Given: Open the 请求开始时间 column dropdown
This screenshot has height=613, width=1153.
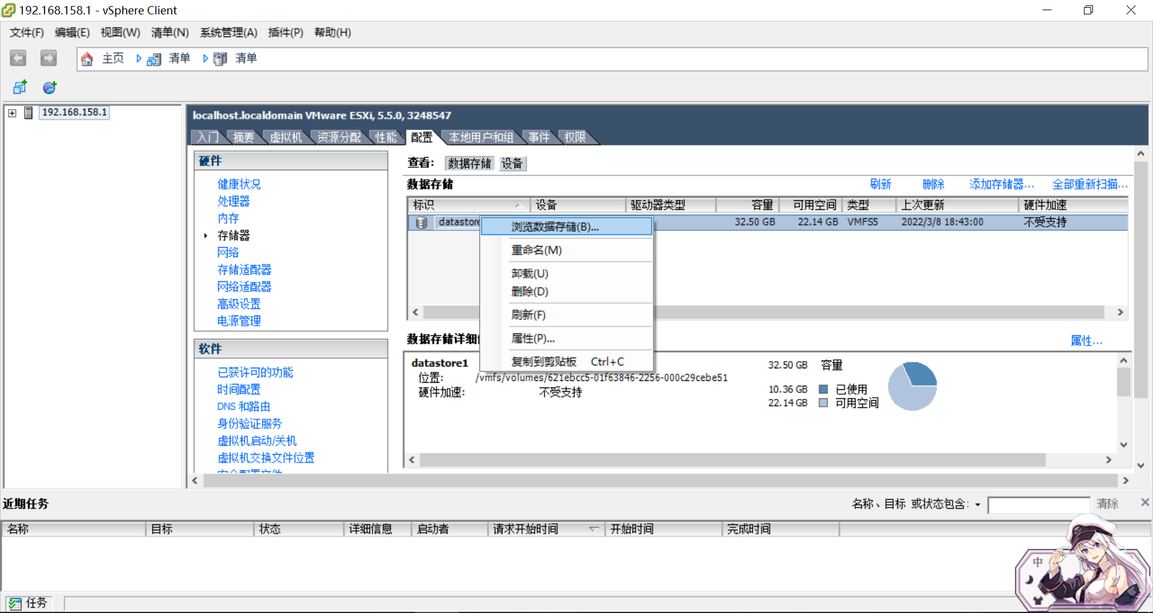Looking at the screenshot, I should pyautogui.click(x=595, y=529).
